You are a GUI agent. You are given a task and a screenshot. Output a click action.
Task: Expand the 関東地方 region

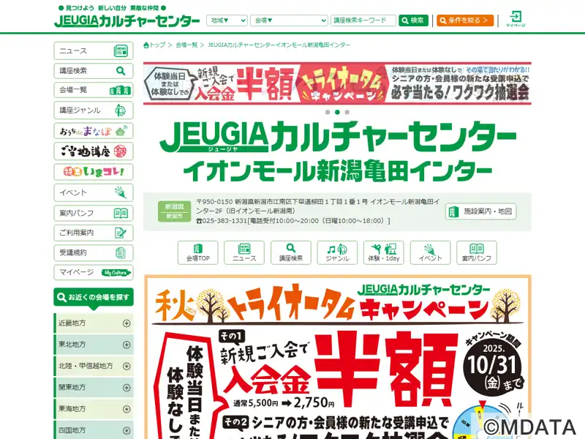pyautogui.click(x=94, y=388)
